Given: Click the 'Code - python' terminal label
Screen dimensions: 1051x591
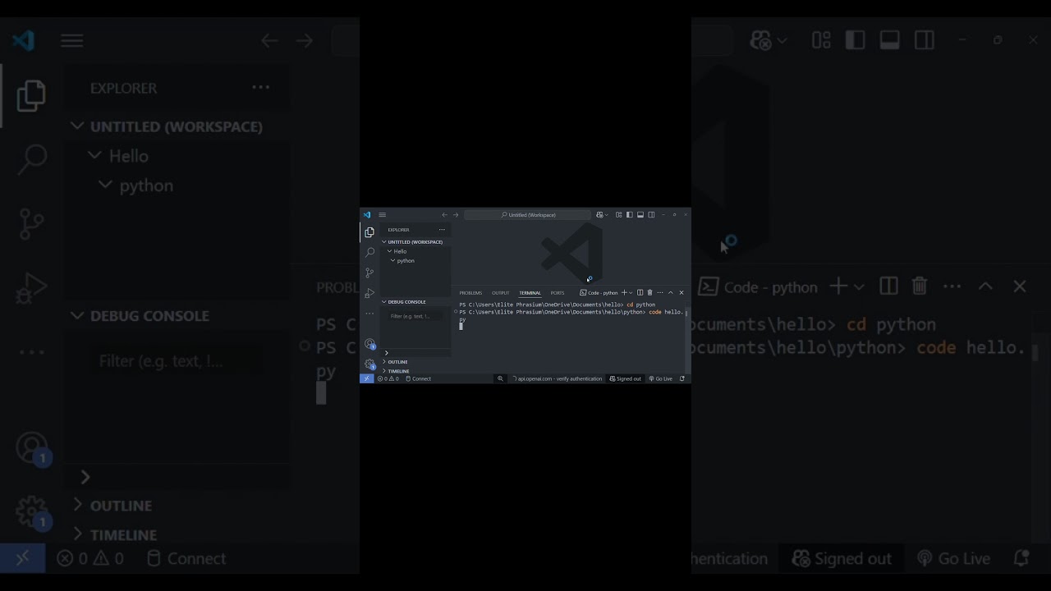Looking at the screenshot, I should pyautogui.click(x=599, y=293).
